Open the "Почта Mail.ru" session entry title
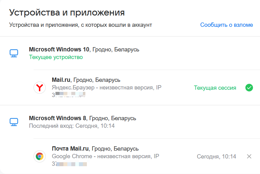 click(x=70, y=149)
